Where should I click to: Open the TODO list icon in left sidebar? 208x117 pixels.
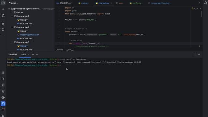pyautogui.click(x=3, y=72)
